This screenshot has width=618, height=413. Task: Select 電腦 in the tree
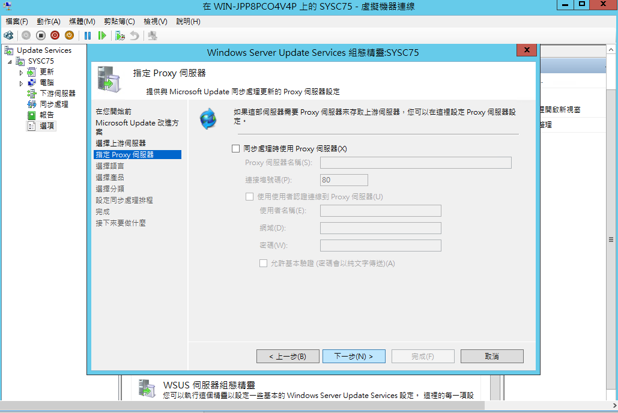point(46,82)
